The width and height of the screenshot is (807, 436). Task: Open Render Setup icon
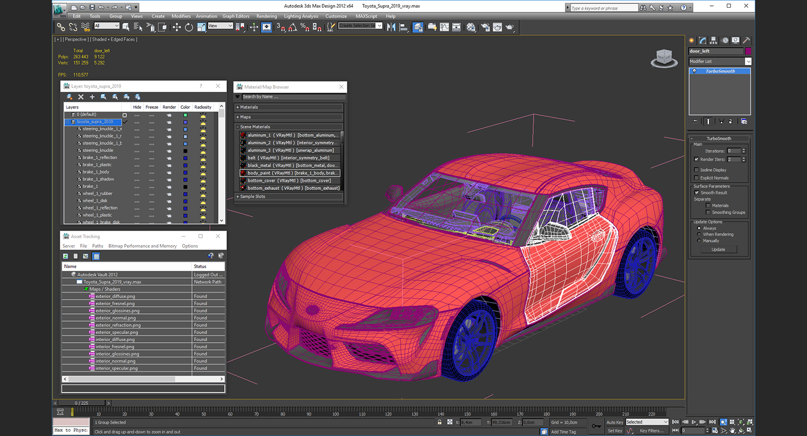click(x=485, y=27)
